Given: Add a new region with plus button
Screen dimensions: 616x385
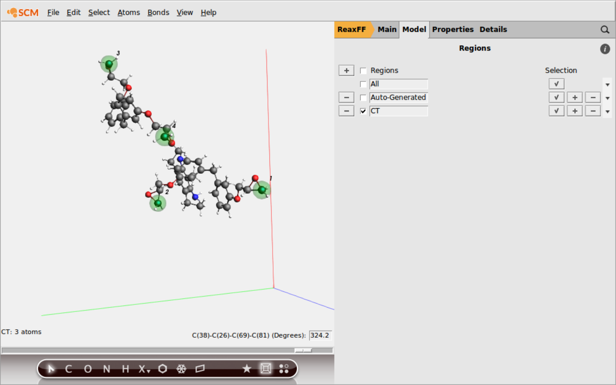Looking at the screenshot, I should point(346,71).
